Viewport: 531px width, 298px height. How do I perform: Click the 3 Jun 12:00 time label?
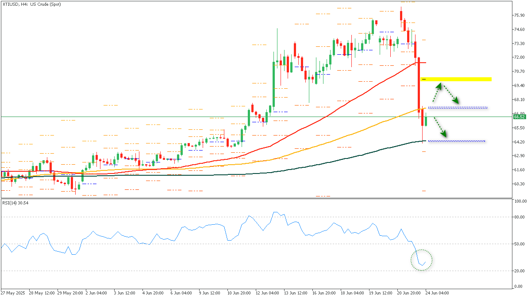point(124,293)
